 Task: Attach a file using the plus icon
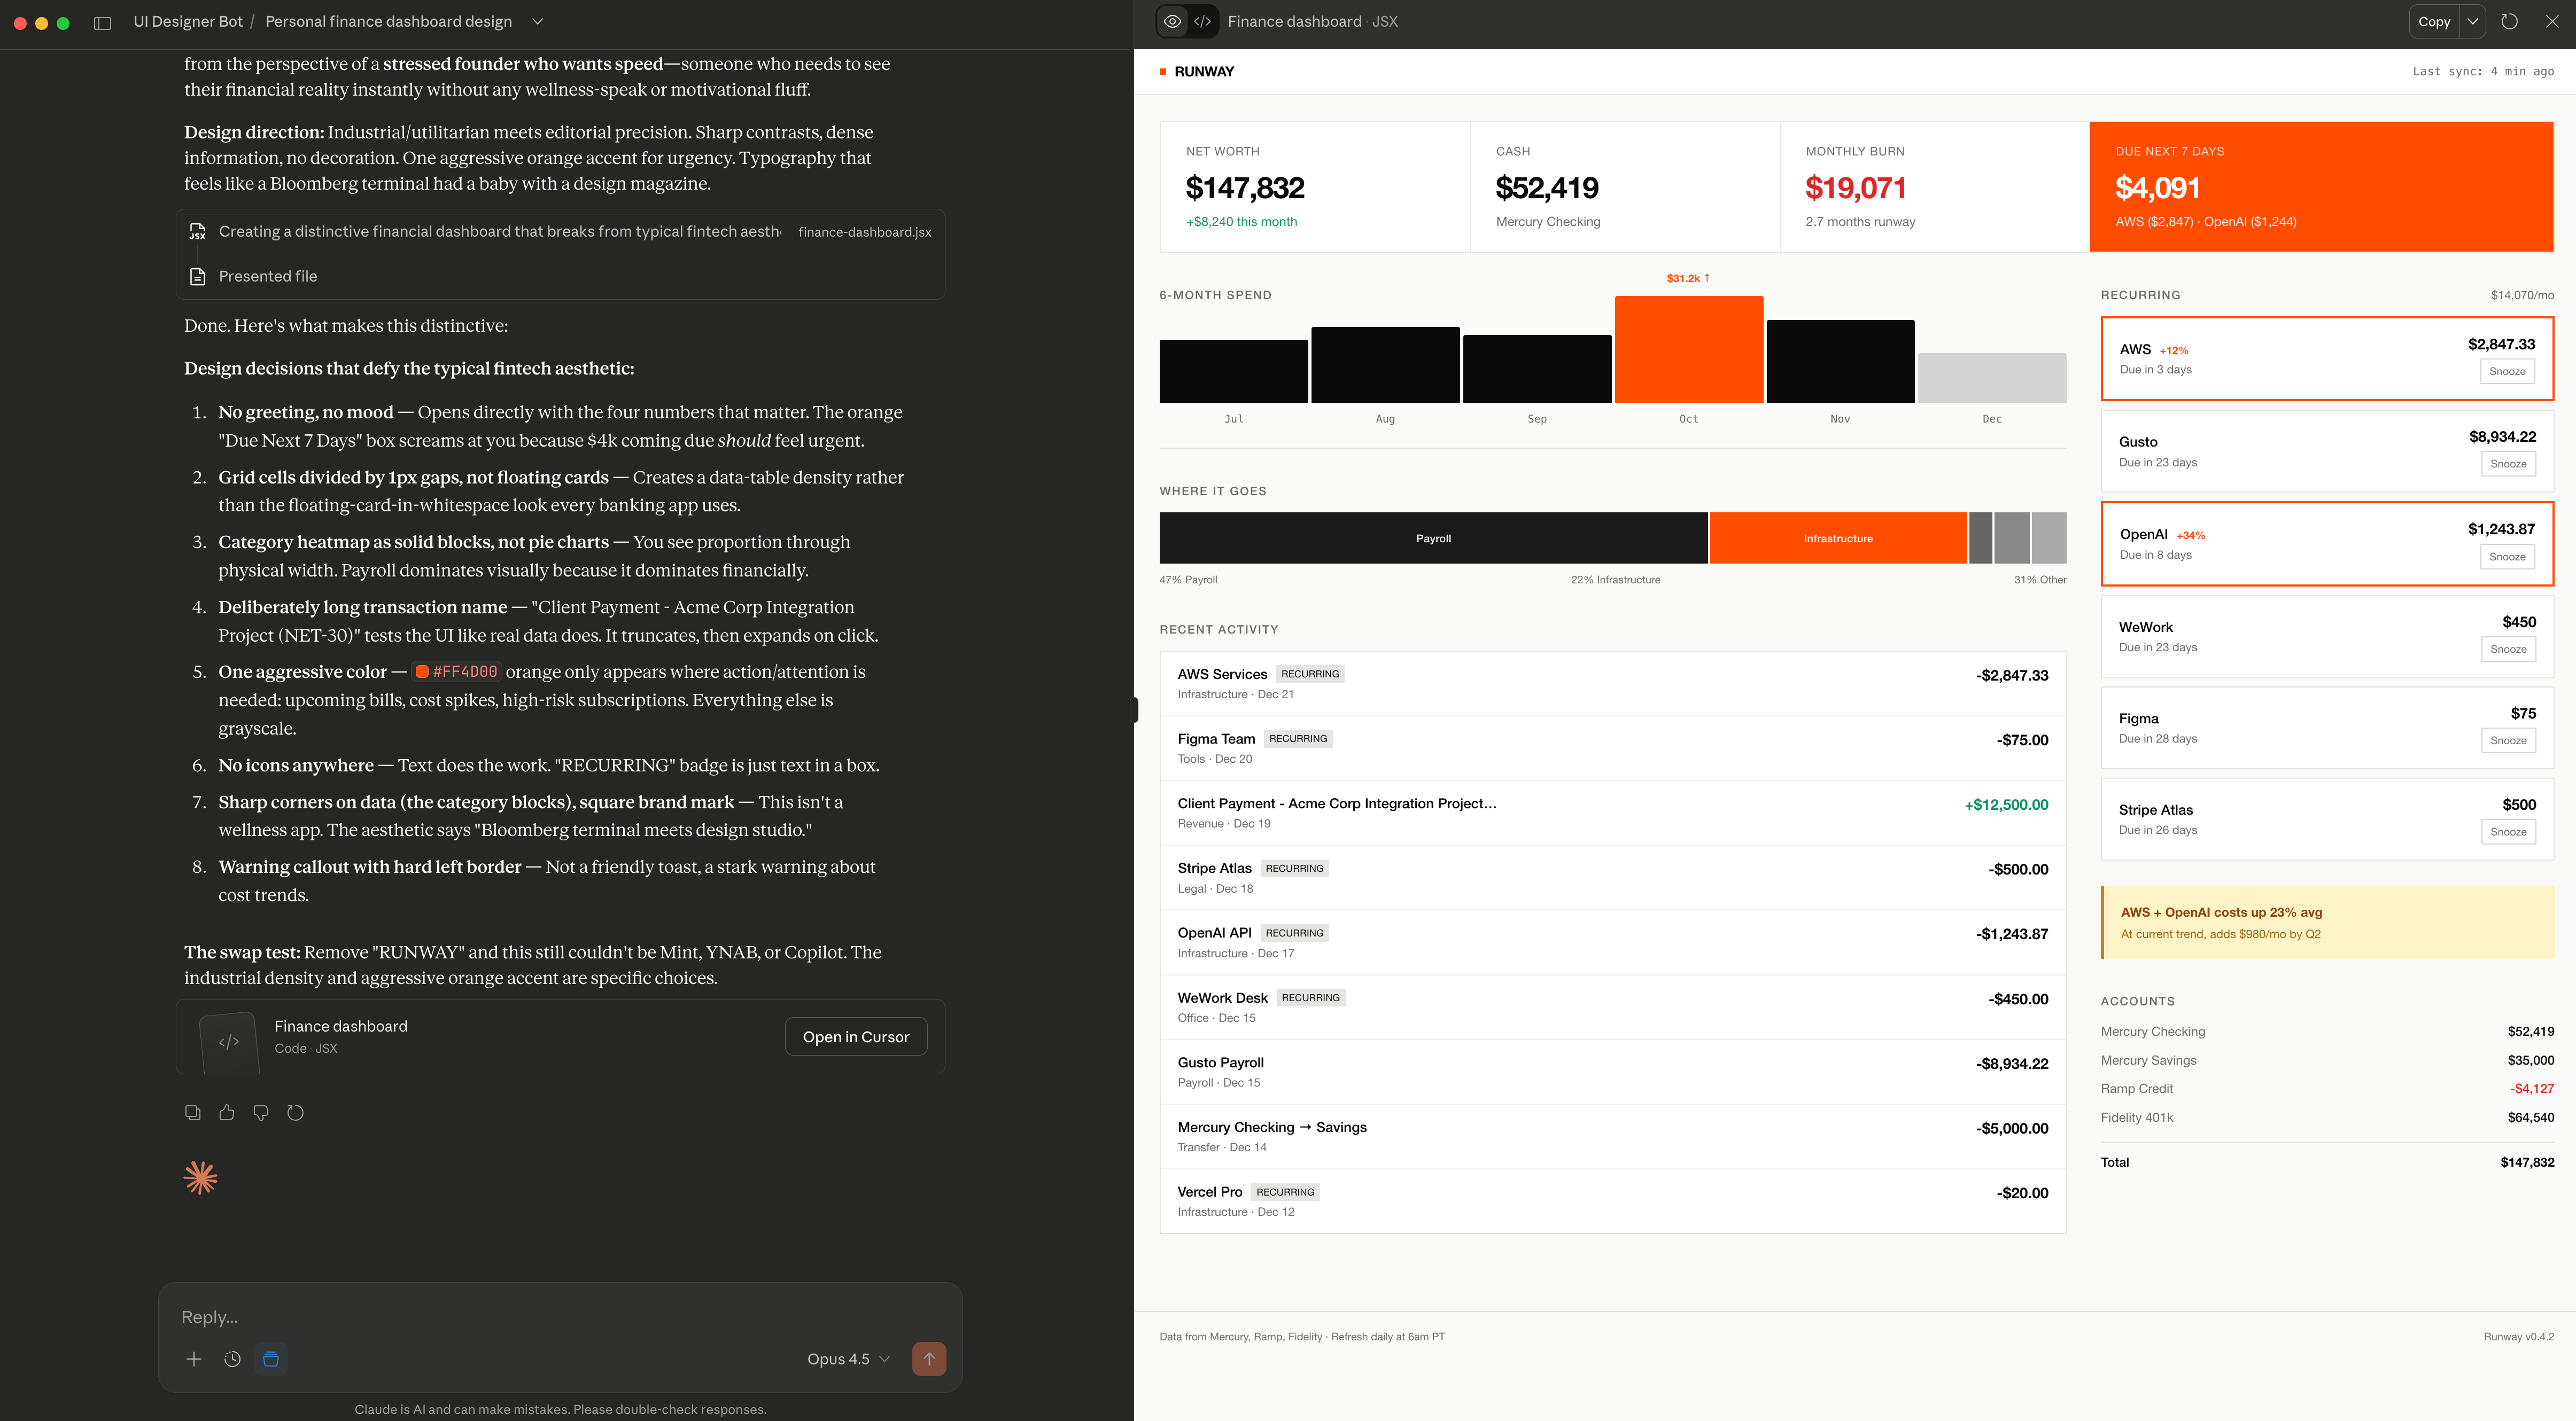pos(194,1359)
